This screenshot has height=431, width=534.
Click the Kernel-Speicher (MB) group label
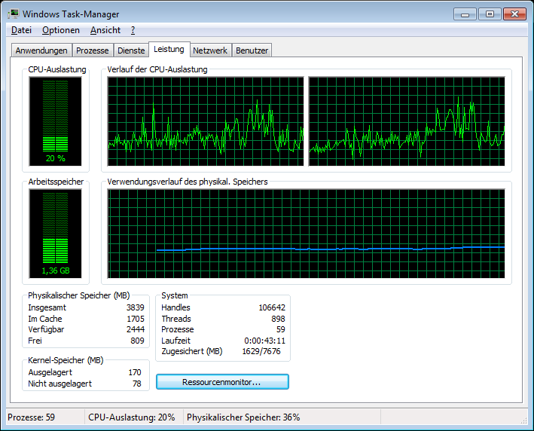coord(66,360)
